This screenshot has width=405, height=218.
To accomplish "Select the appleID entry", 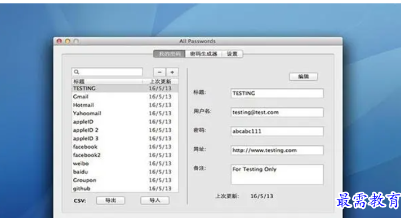I will 124,121.
